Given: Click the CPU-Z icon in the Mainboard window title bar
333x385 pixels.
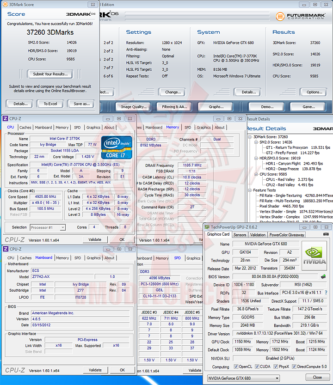Looking at the screenshot, I should coord(6,249).
